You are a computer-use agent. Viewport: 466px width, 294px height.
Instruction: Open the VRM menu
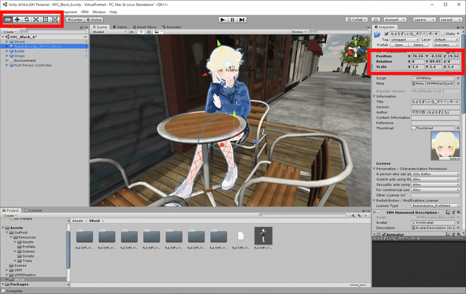tap(84, 12)
